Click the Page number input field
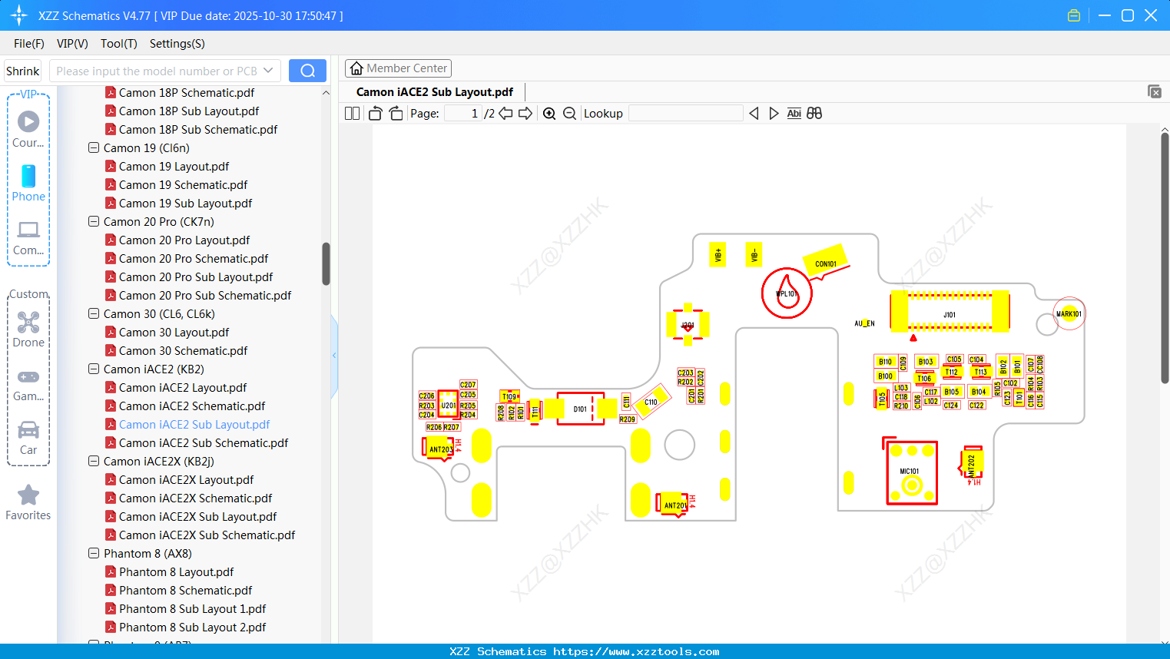 click(463, 114)
